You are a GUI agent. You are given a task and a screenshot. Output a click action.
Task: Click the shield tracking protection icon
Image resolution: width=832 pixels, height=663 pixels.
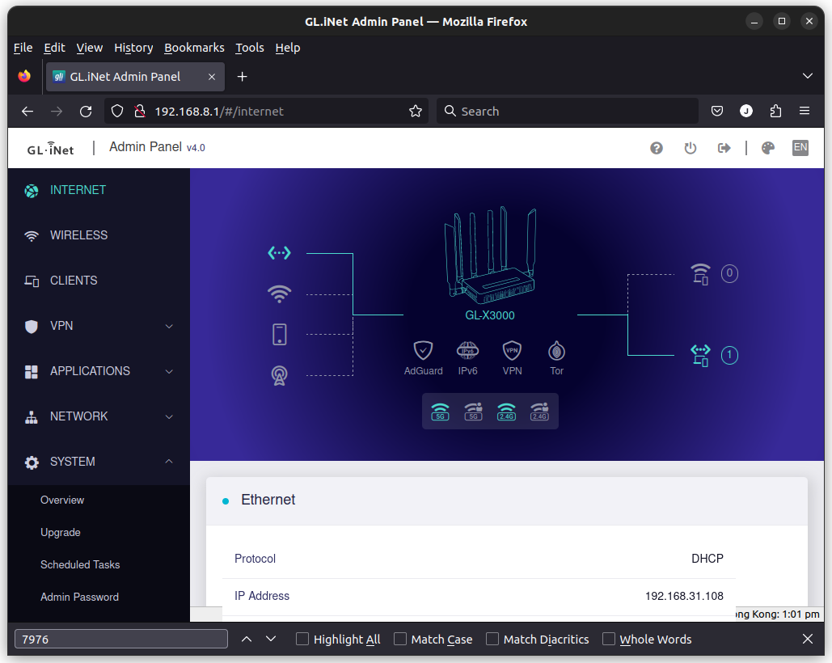(117, 112)
